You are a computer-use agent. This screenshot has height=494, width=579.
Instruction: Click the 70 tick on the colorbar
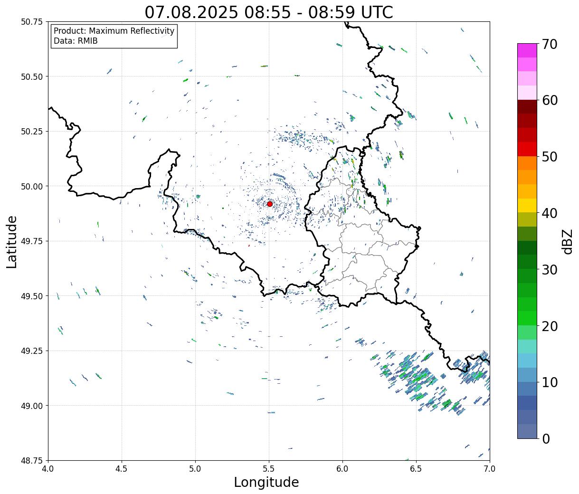point(550,44)
